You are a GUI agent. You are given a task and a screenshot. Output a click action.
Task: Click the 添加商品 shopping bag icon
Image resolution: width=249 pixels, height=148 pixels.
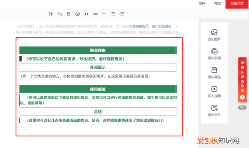click(214, 70)
